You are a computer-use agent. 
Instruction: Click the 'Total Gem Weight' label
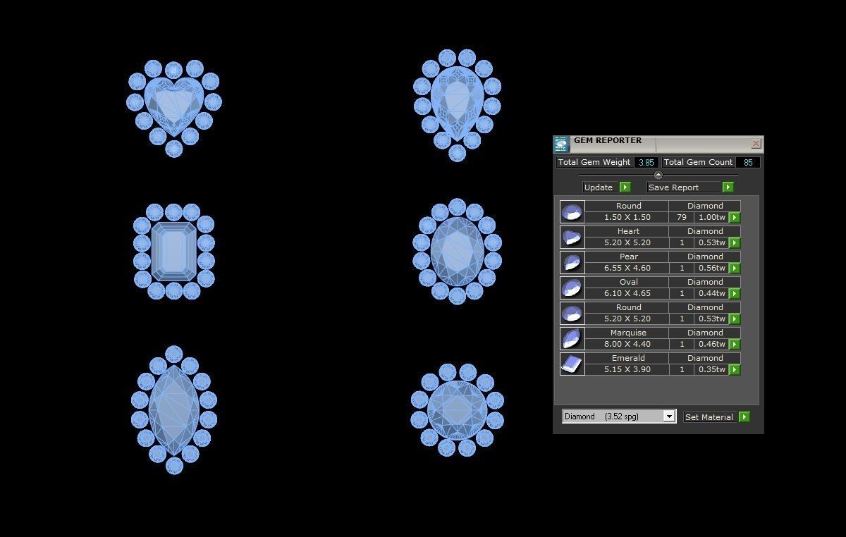click(594, 162)
